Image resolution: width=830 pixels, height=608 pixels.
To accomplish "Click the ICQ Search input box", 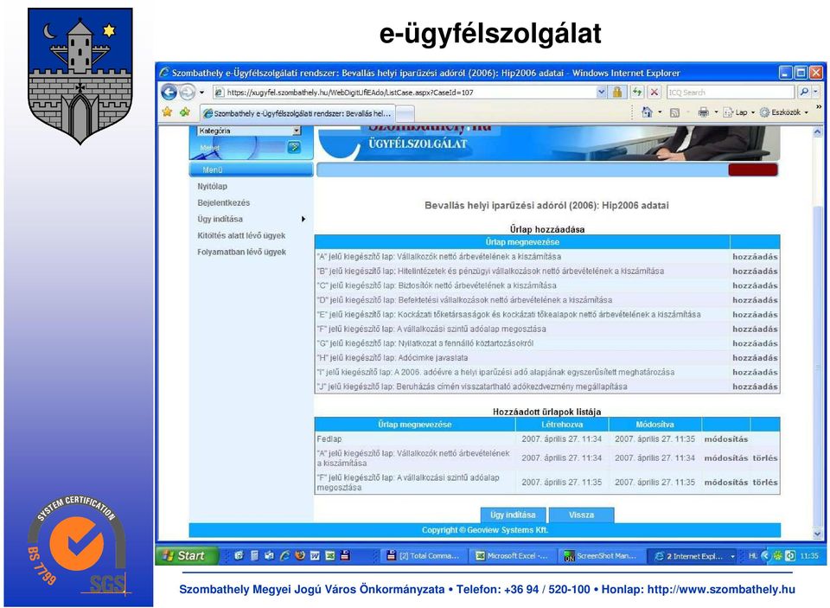I will point(731,93).
